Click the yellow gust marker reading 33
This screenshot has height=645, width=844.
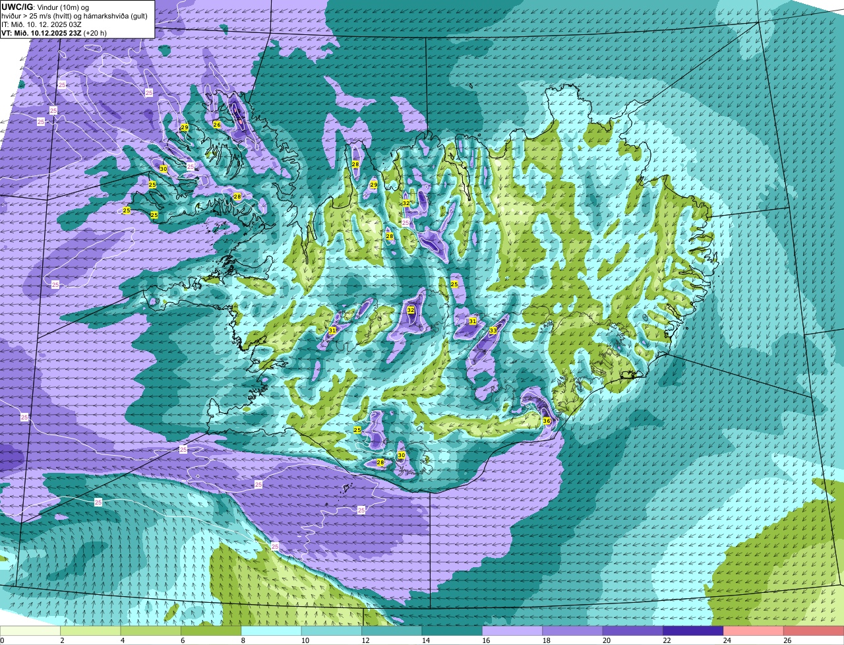493,330
